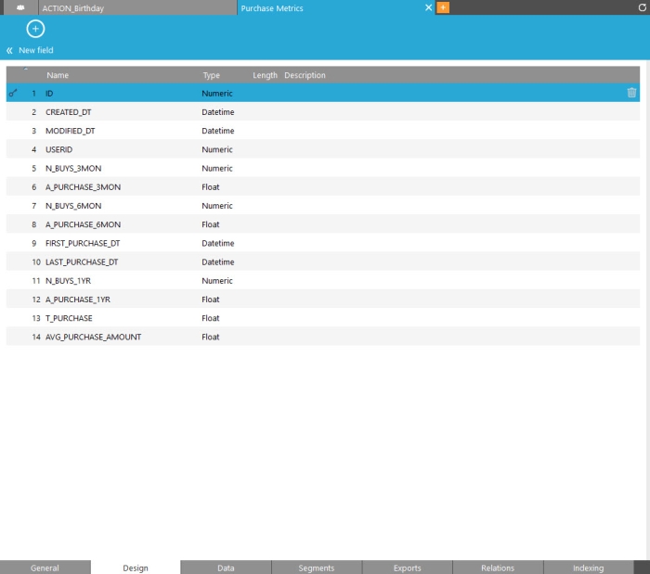This screenshot has width=650, height=574.
Task: Switch to the Data tab
Action: [226, 568]
